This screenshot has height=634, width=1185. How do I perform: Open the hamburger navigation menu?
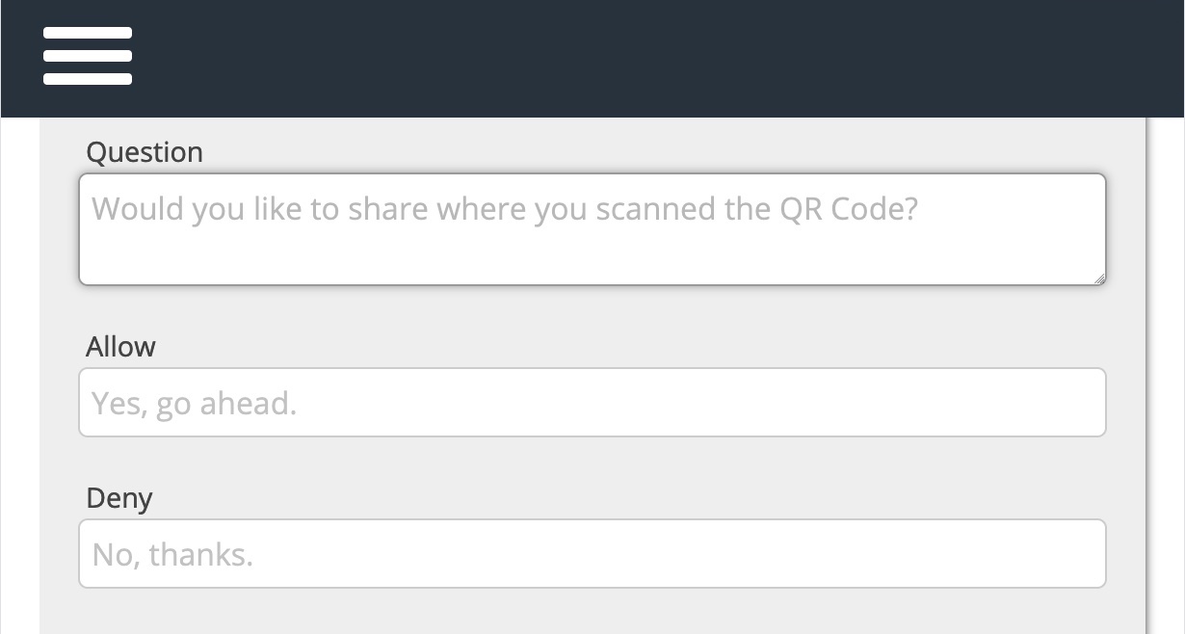(x=88, y=56)
